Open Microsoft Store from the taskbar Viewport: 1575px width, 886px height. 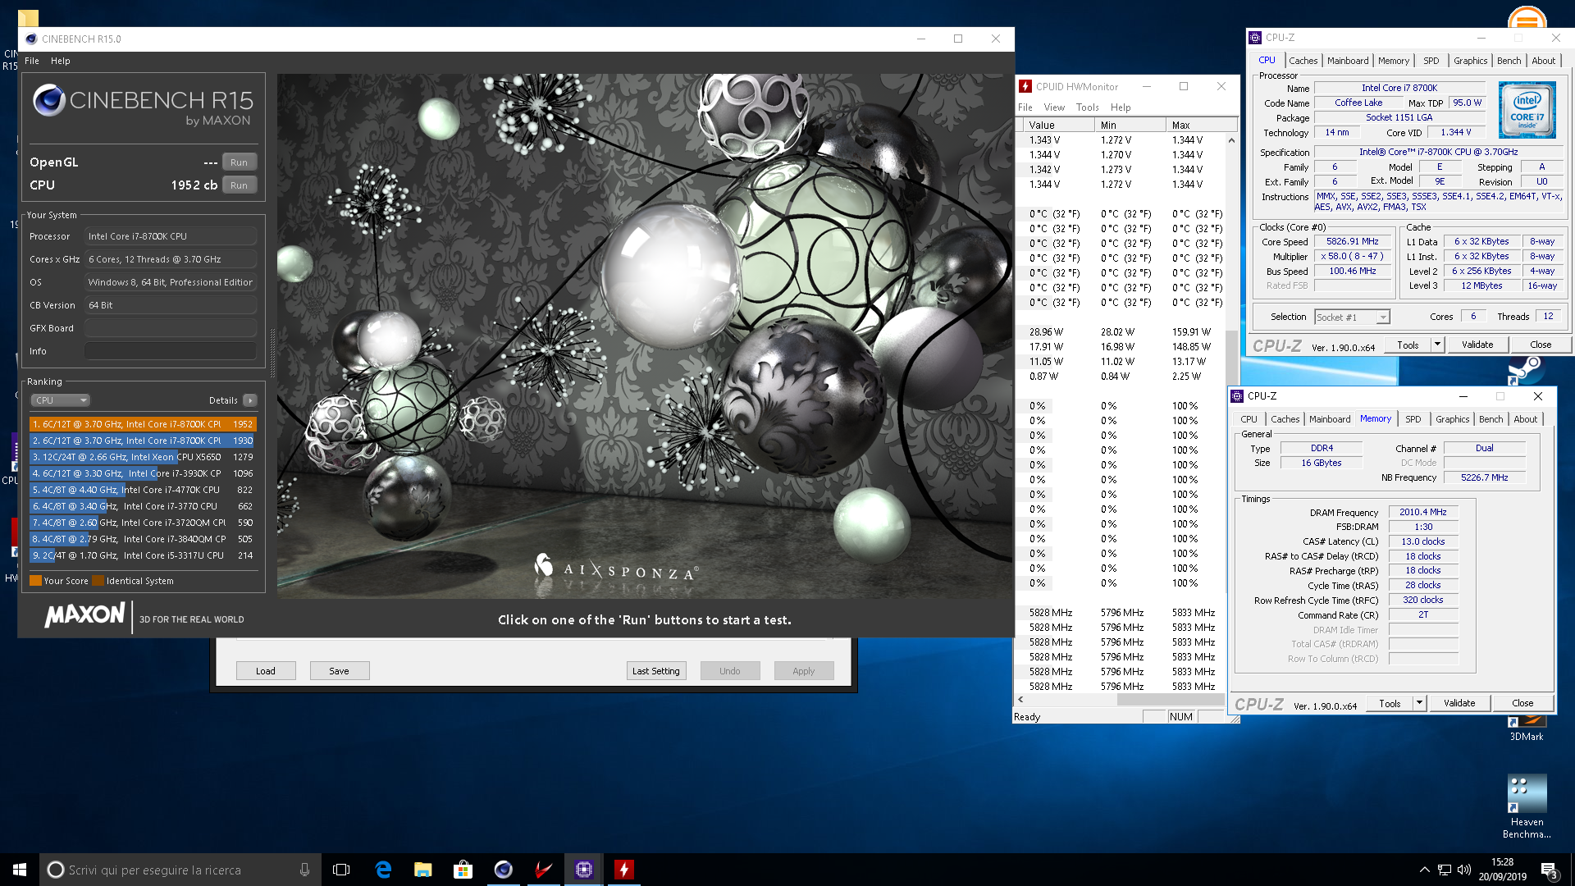(463, 870)
